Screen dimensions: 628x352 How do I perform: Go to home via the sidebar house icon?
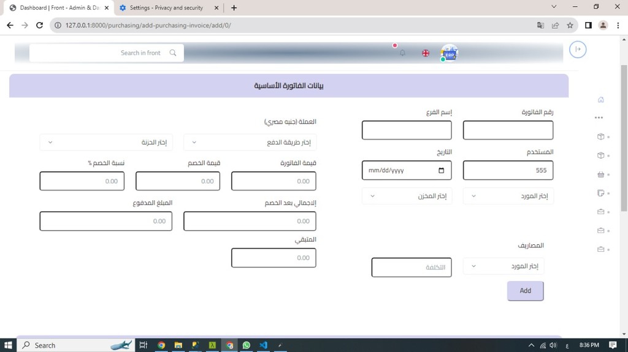[x=600, y=100]
